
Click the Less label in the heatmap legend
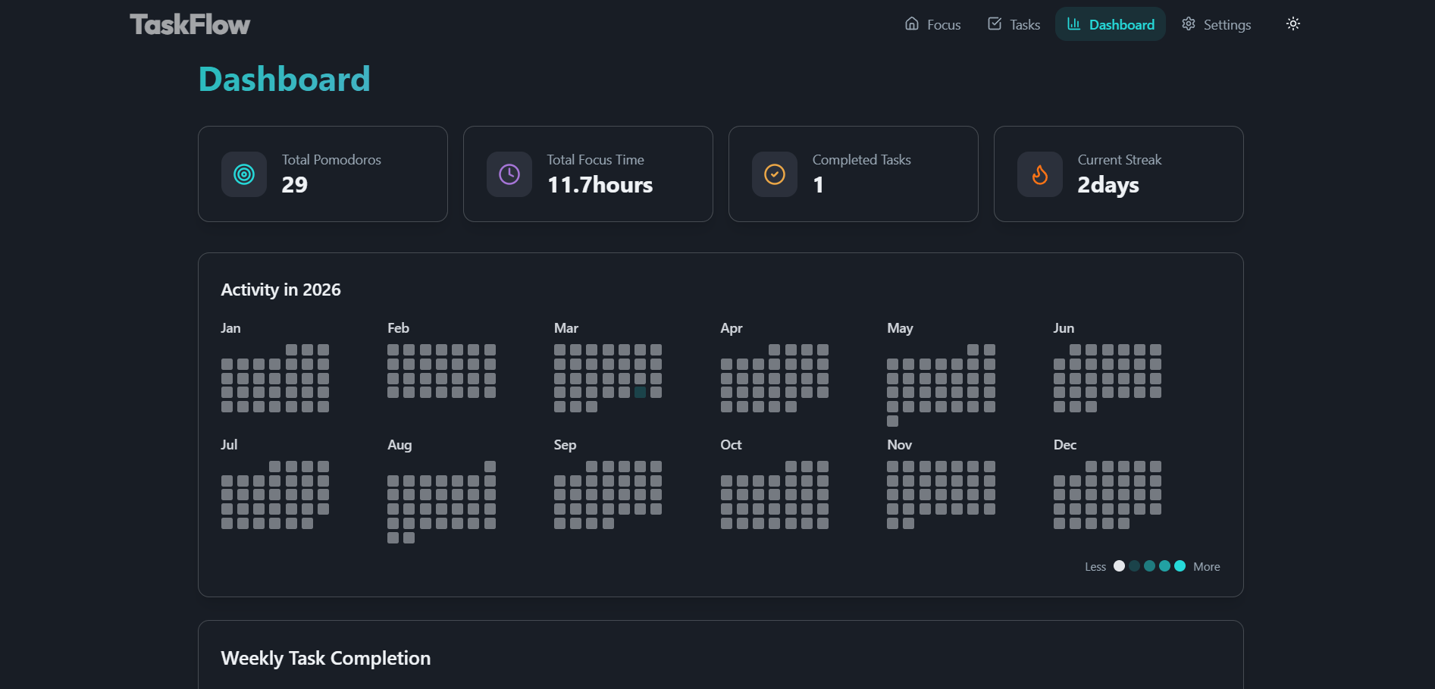pyautogui.click(x=1095, y=566)
